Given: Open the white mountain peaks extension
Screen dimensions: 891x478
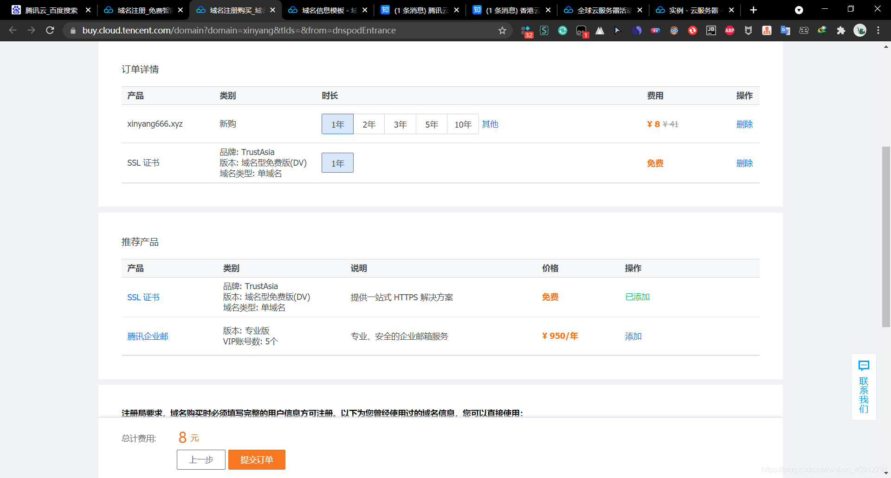Looking at the screenshot, I should 600,31.
